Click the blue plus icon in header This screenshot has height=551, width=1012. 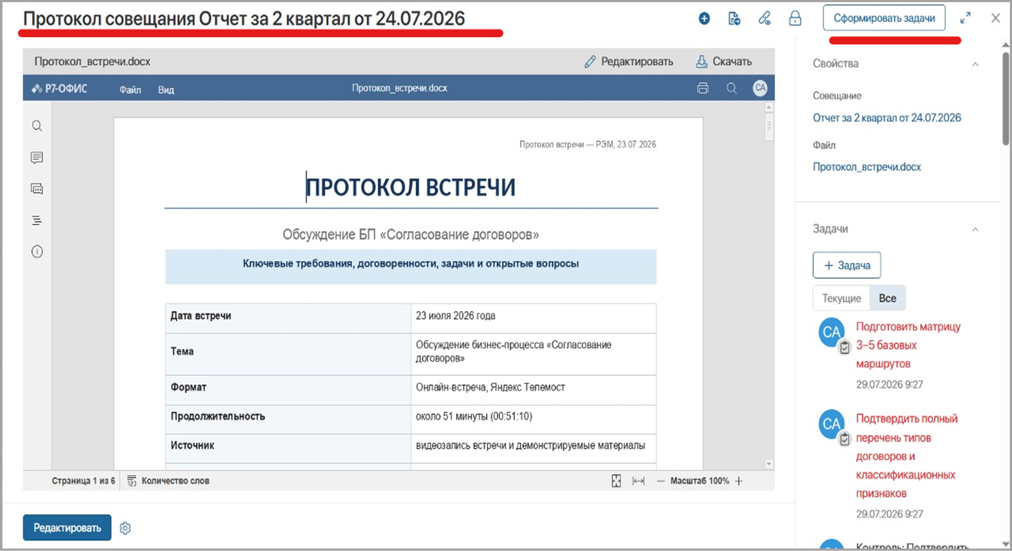click(x=704, y=18)
